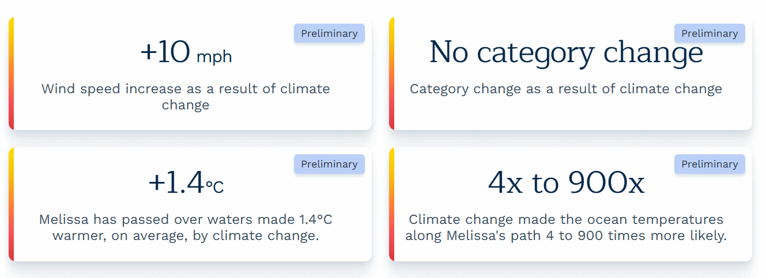Click the Melissa warmer waters description text
Image resolution: width=766 pixels, height=278 pixels.
click(186, 227)
